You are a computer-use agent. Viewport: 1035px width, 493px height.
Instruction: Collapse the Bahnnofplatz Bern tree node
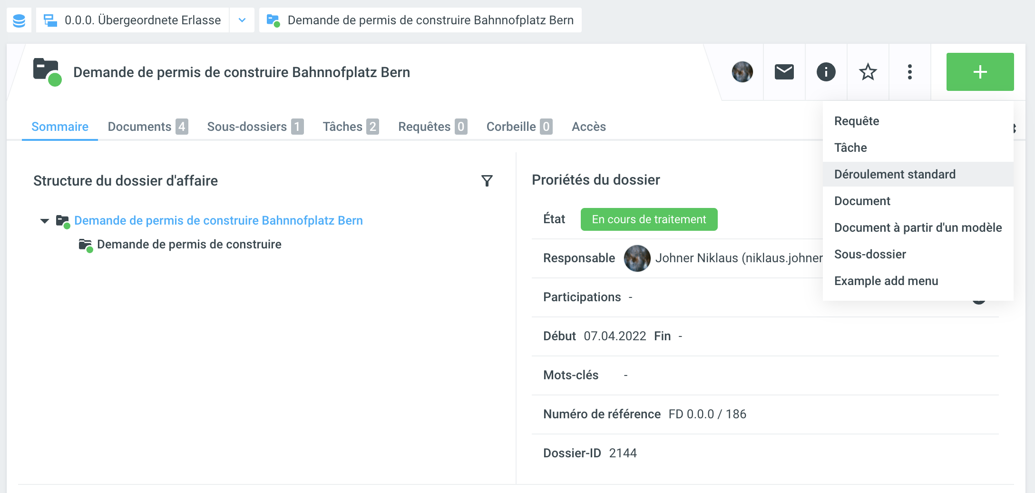click(45, 221)
